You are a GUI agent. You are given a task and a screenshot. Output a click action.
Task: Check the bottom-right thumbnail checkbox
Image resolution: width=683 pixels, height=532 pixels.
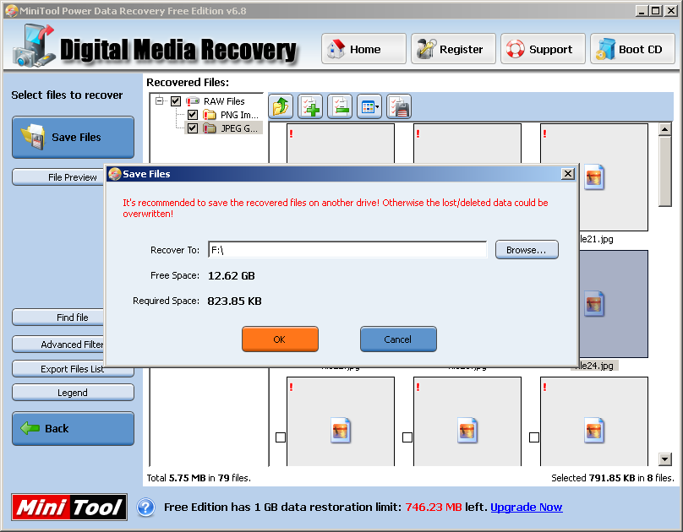[x=534, y=437]
